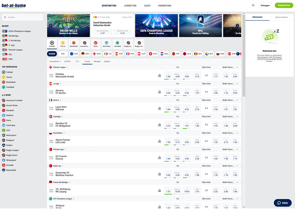Pick Daniil Medwedew odds 1.37
This screenshot has width=295, height=209.
click(x=102, y=32)
